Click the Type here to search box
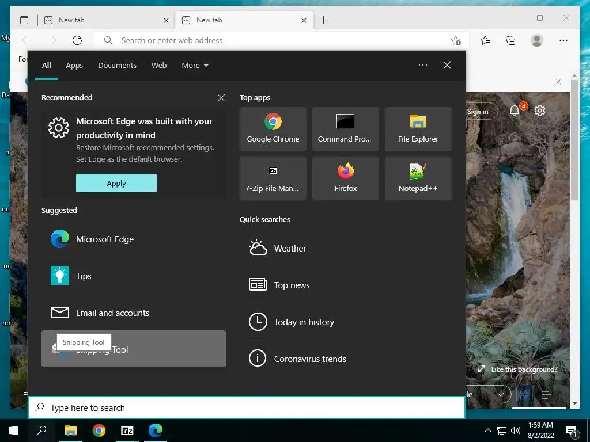Screen dimensions: 590x442 point(247,407)
